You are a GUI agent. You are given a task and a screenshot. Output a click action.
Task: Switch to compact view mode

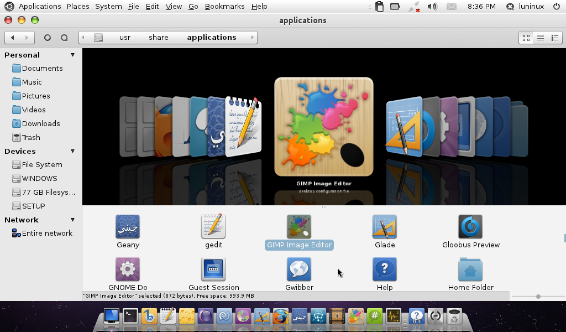[555, 38]
